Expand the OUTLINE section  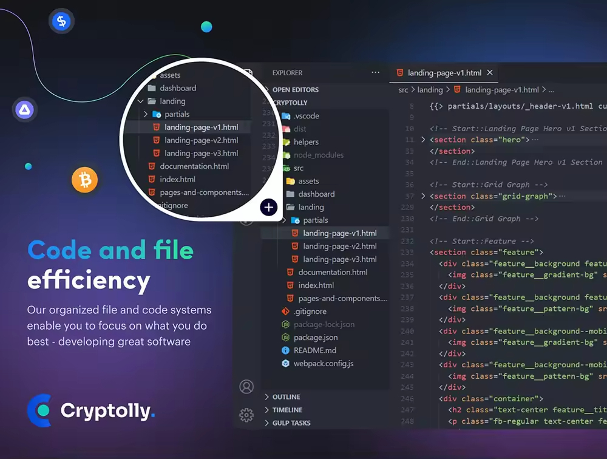tap(286, 397)
